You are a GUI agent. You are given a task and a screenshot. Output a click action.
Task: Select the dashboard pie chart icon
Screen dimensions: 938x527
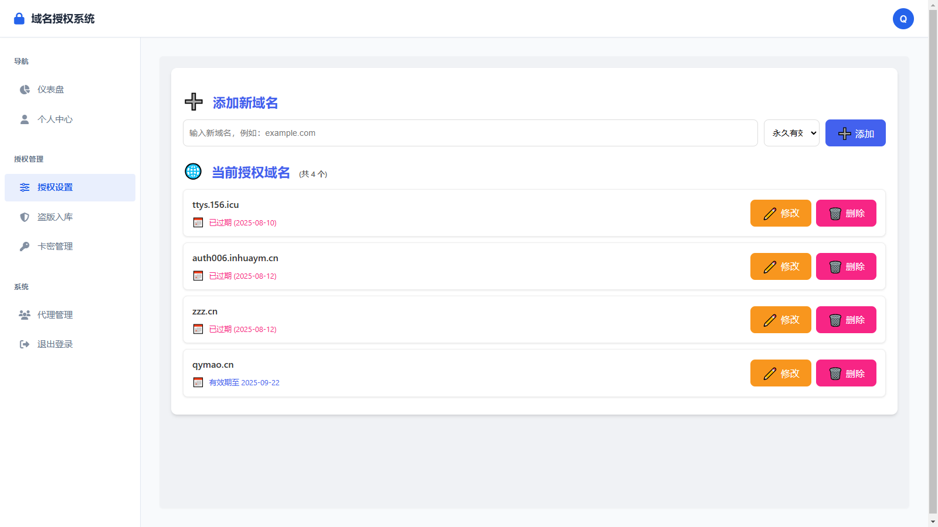coord(24,89)
